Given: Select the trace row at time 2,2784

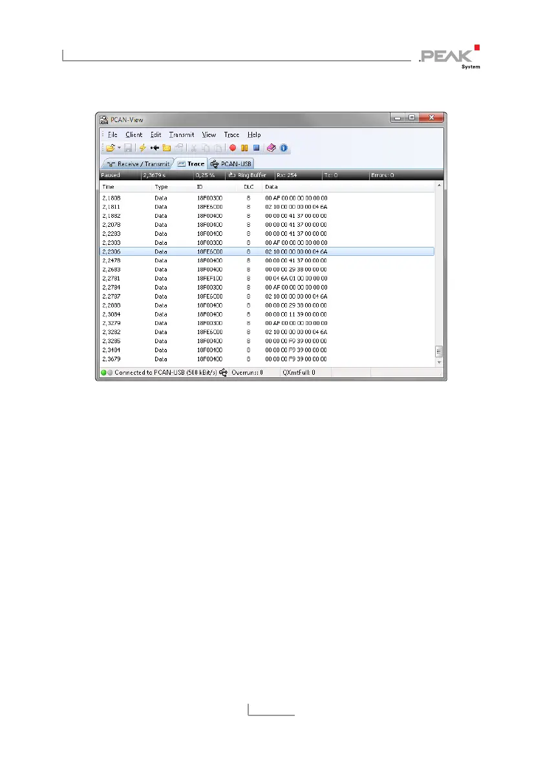Looking at the screenshot, I should tap(267, 288).
